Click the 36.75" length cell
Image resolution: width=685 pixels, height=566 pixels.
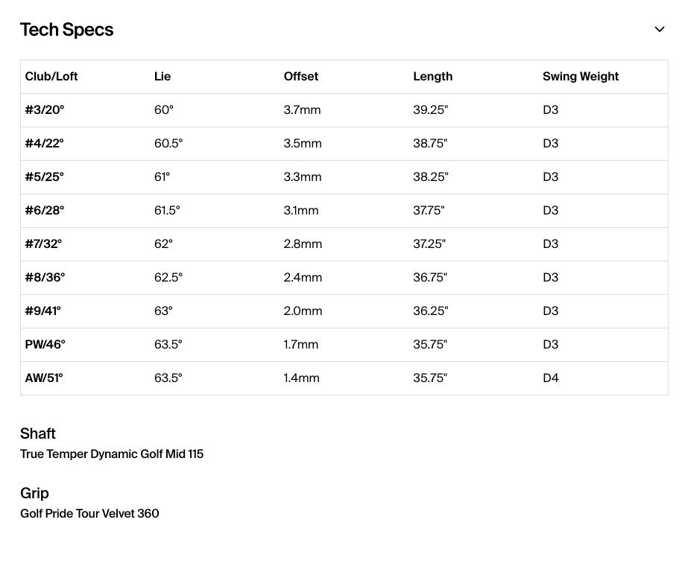point(430,278)
